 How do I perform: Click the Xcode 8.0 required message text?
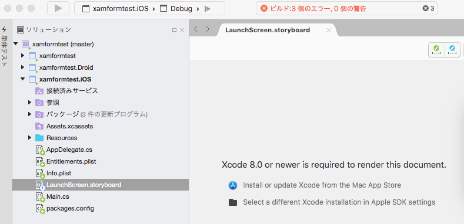pyautogui.click(x=334, y=165)
